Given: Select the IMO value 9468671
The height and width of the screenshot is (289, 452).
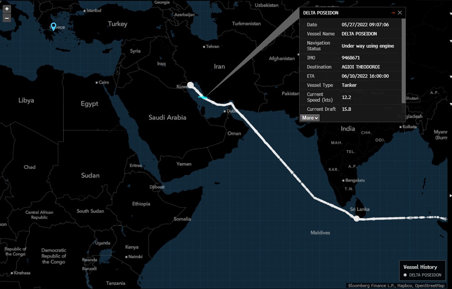Looking at the screenshot, I should 351,57.
